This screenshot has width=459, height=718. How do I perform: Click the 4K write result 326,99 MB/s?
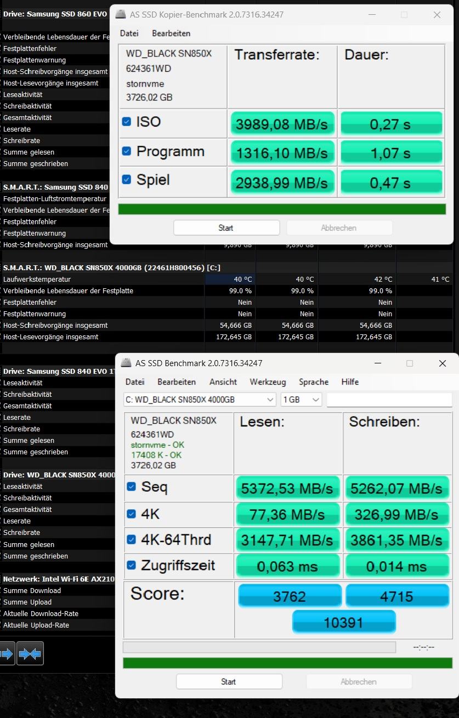coord(396,514)
